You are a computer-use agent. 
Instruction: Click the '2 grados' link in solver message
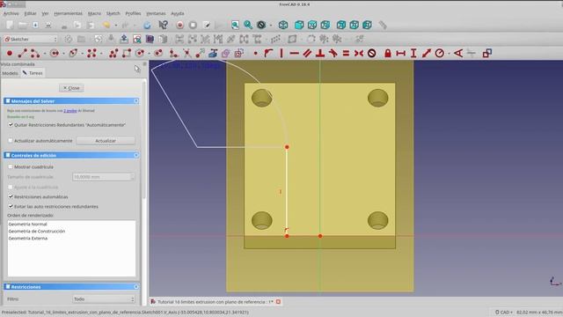[70, 111]
